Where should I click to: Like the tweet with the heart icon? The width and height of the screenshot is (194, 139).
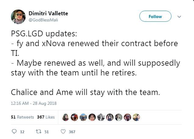point(63,132)
